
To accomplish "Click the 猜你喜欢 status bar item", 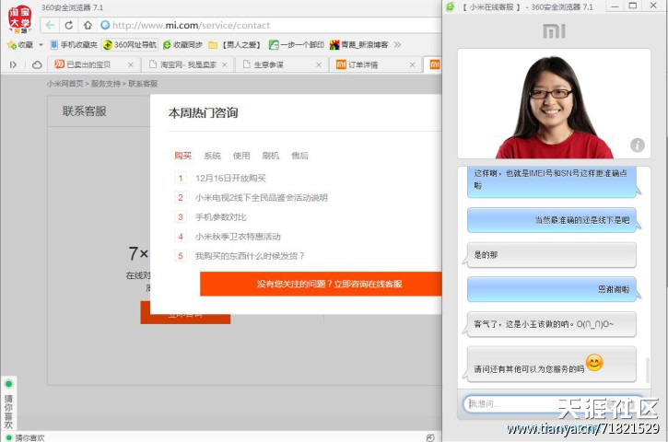I will click(26, 437).
